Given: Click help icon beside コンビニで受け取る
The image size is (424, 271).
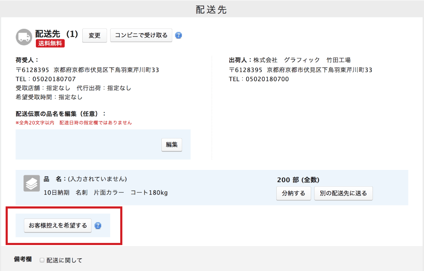Looking at the screenshot, I should (x=179, y=35).
